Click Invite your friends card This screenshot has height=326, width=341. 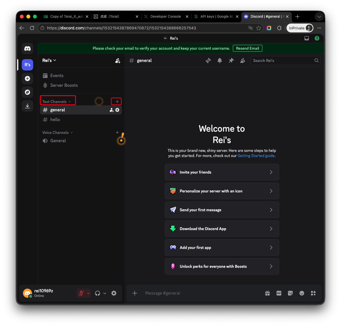(222, 172)
